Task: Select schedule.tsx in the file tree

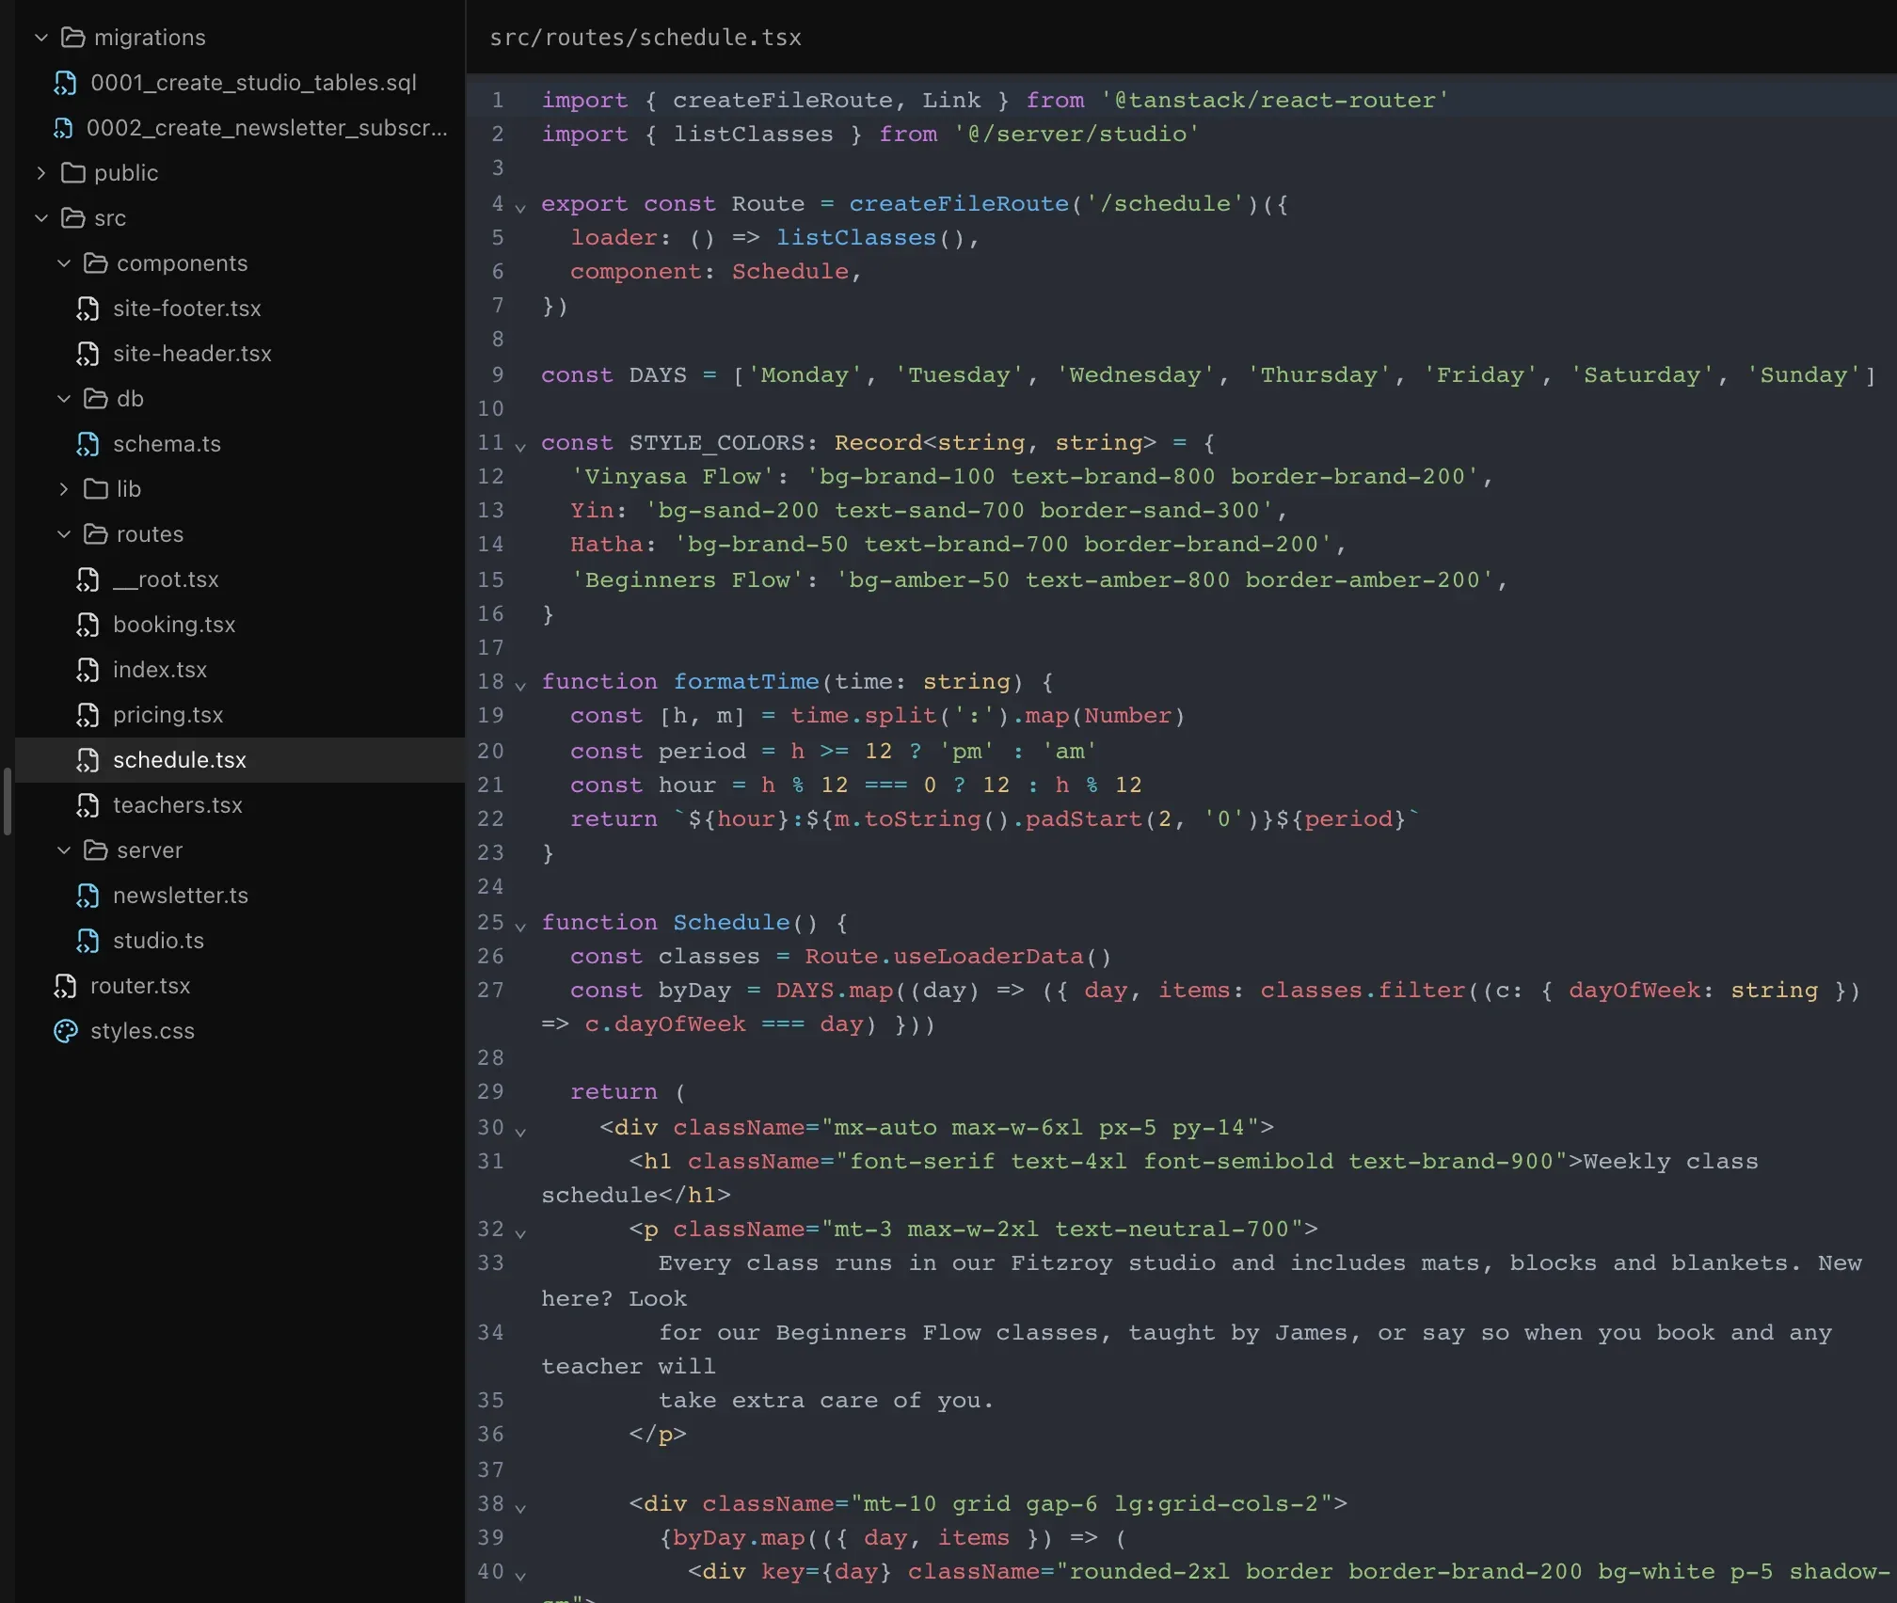Action: 240,760
